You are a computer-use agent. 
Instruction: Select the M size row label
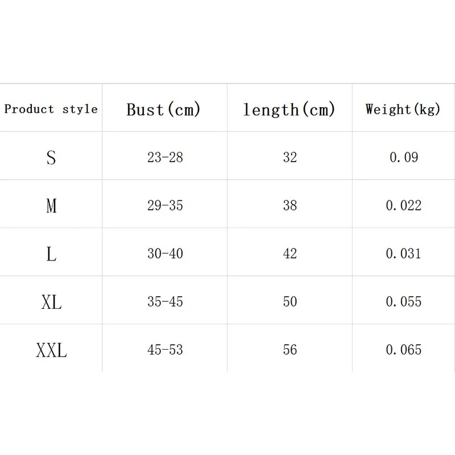click(51, 206)
